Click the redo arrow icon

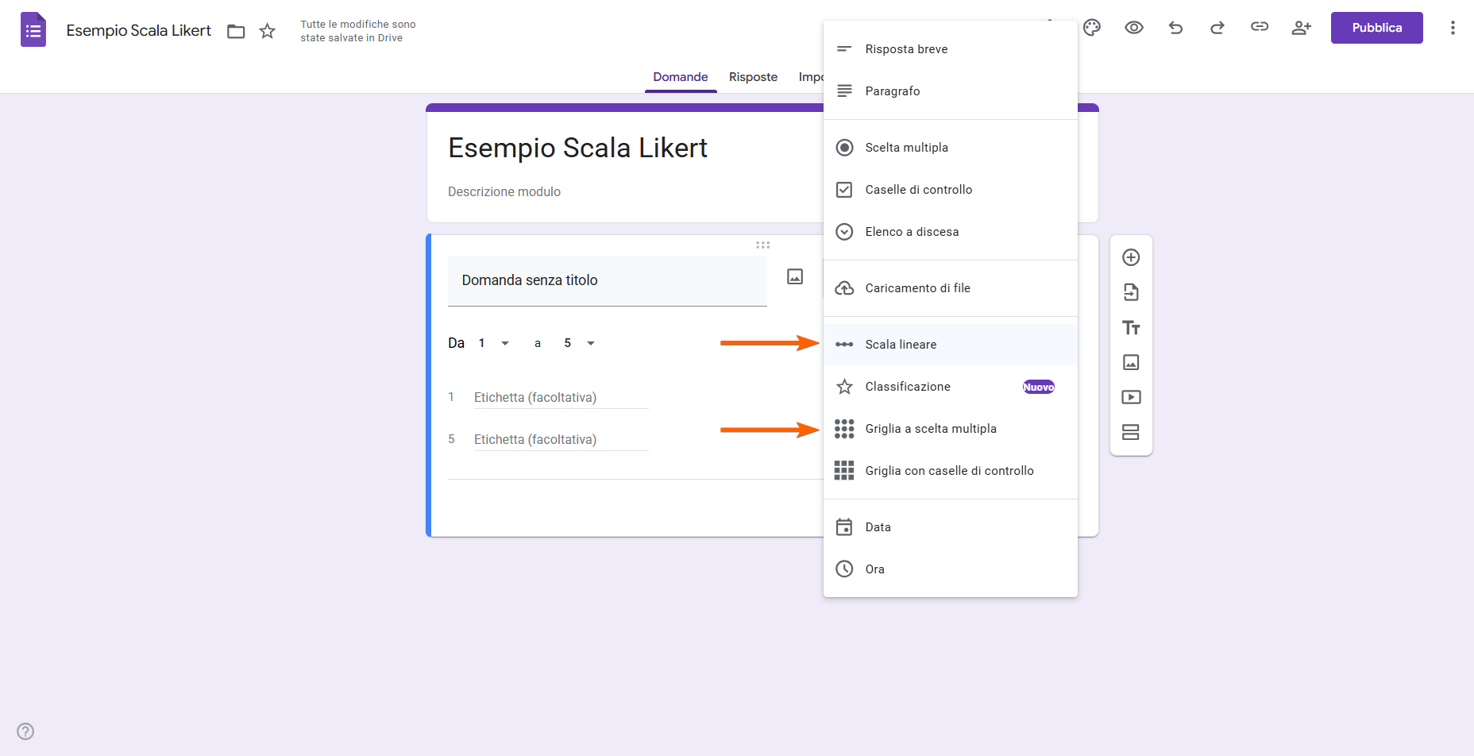[1217, 27]
